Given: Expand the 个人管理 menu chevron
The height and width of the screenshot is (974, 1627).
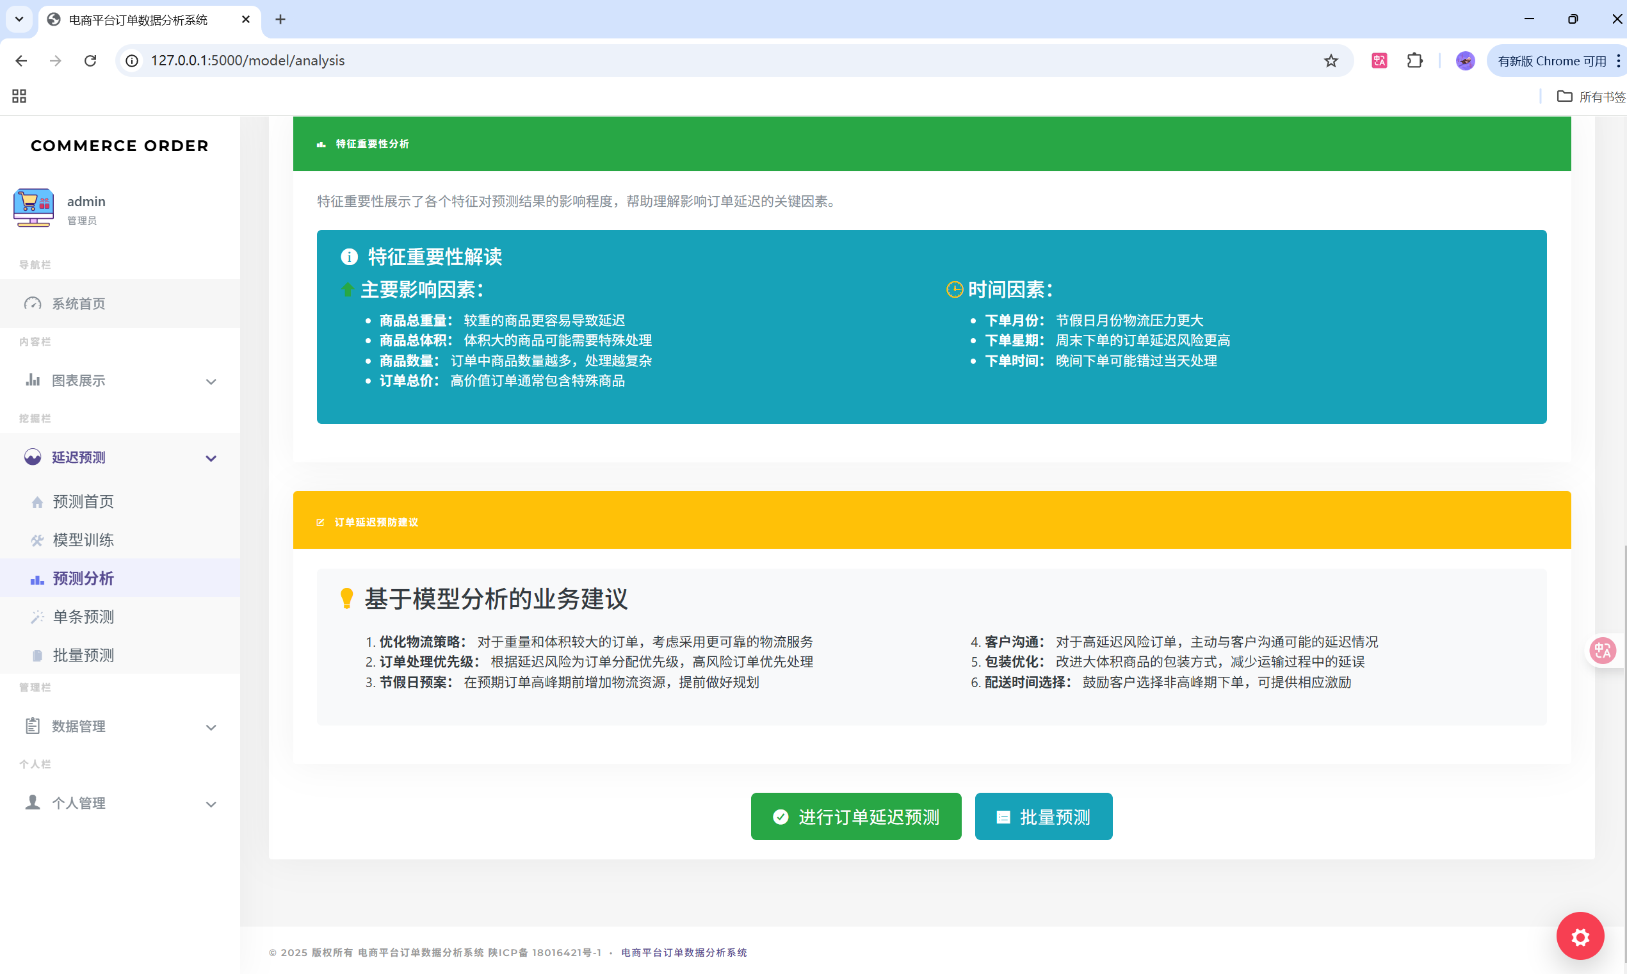Looking at the screenshot, I should click(x=211, y=804).
